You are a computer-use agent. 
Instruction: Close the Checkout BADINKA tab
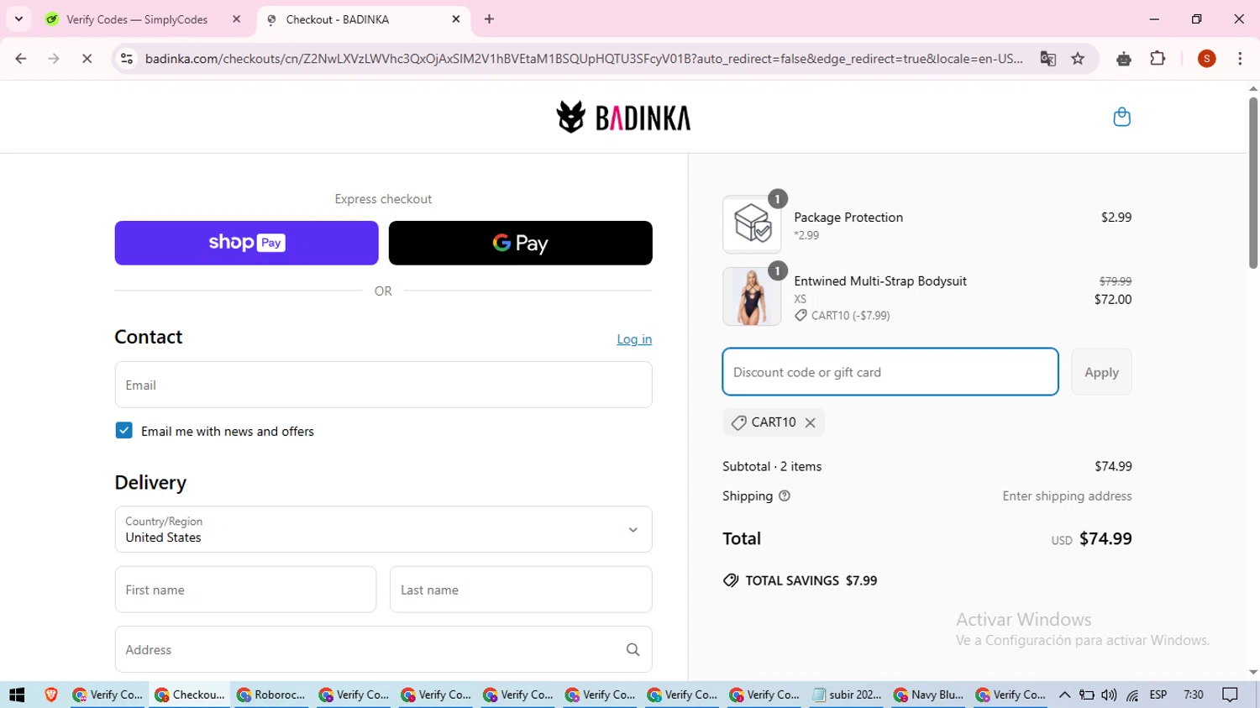(456, 19)
